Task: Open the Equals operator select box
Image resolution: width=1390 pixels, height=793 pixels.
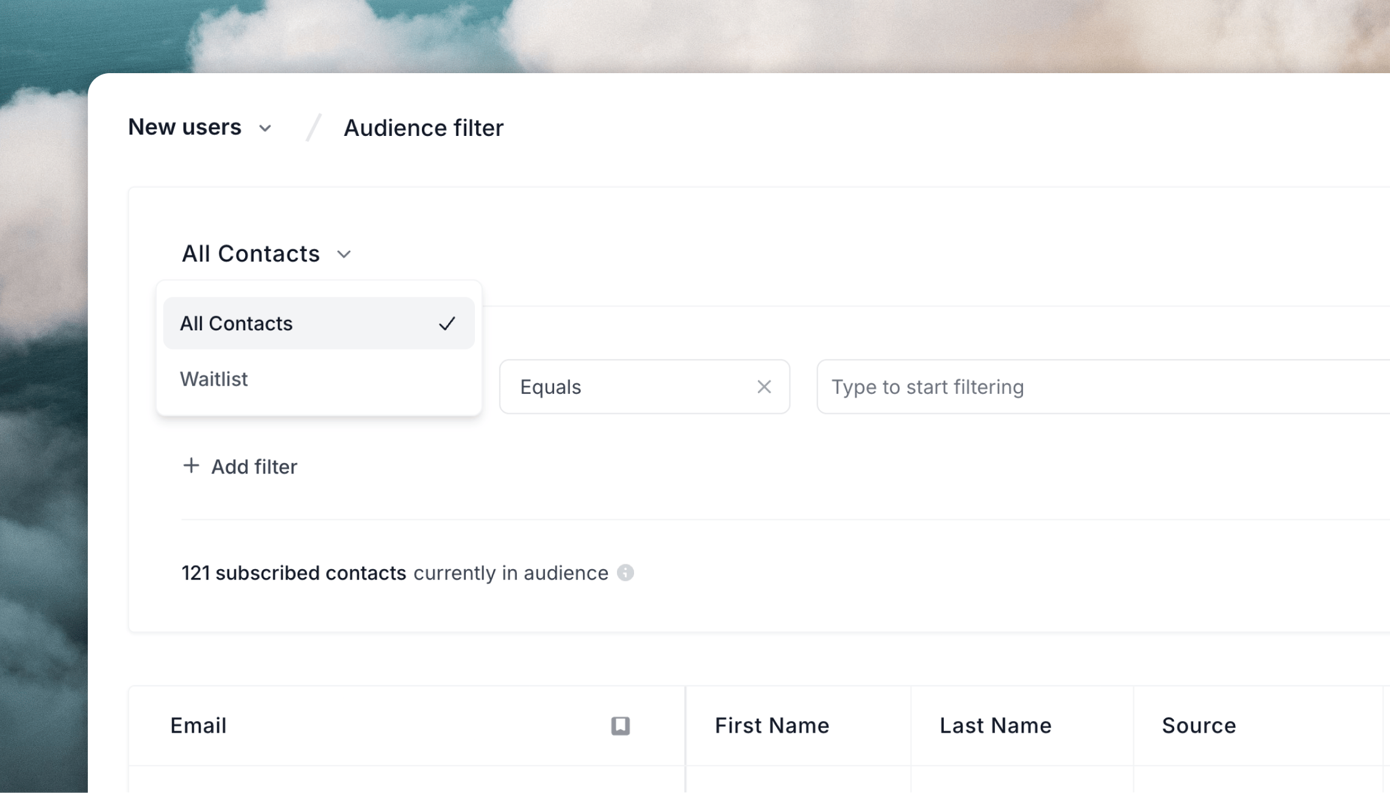Action: coord(644,387)
